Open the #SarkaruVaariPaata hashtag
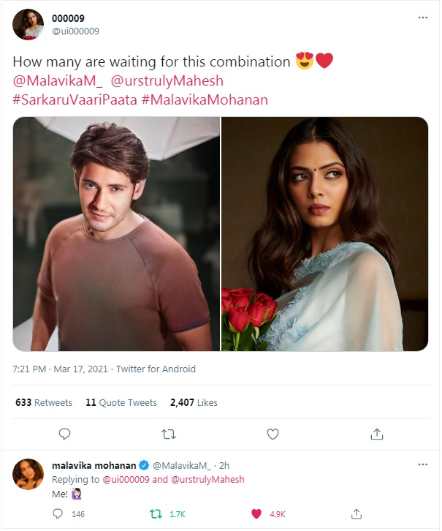Viewport: 442px width, 531px height. (x=75, y=100)
